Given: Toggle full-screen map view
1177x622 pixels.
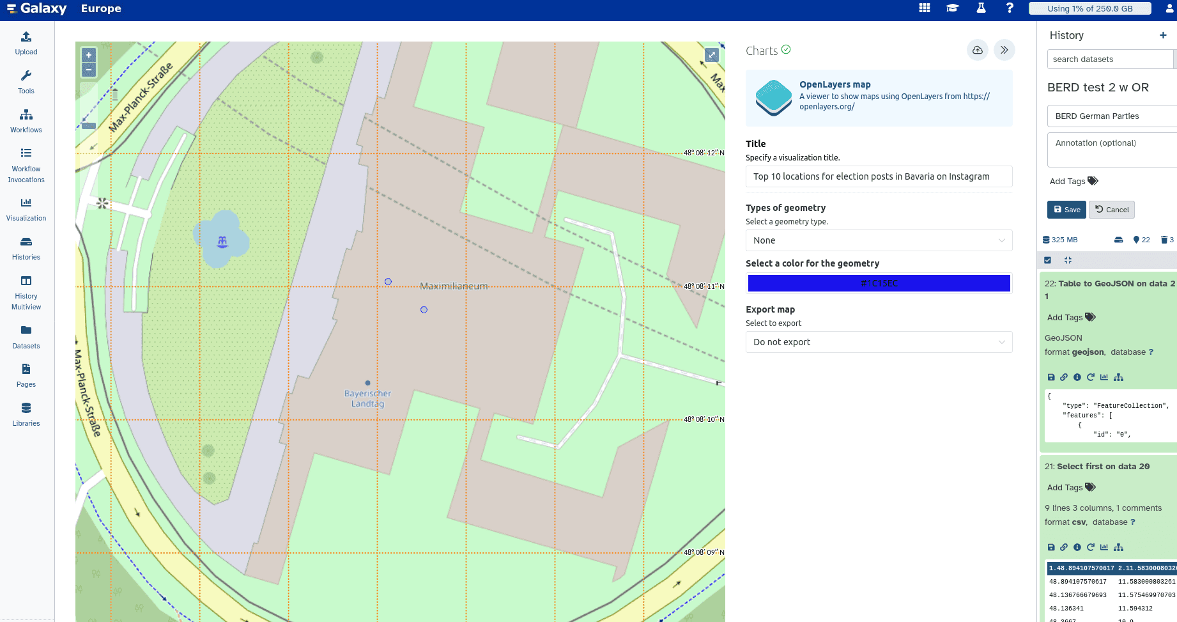Looking at the screenshot, I should [x=711, y=55].
